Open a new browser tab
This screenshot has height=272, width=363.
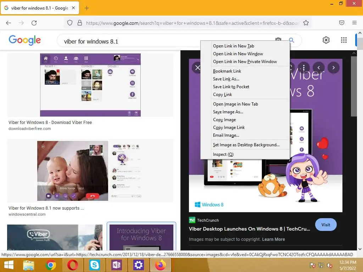pos(86,8)
